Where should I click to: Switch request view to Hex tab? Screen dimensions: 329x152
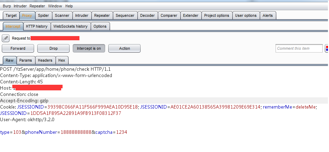[62, 60]
